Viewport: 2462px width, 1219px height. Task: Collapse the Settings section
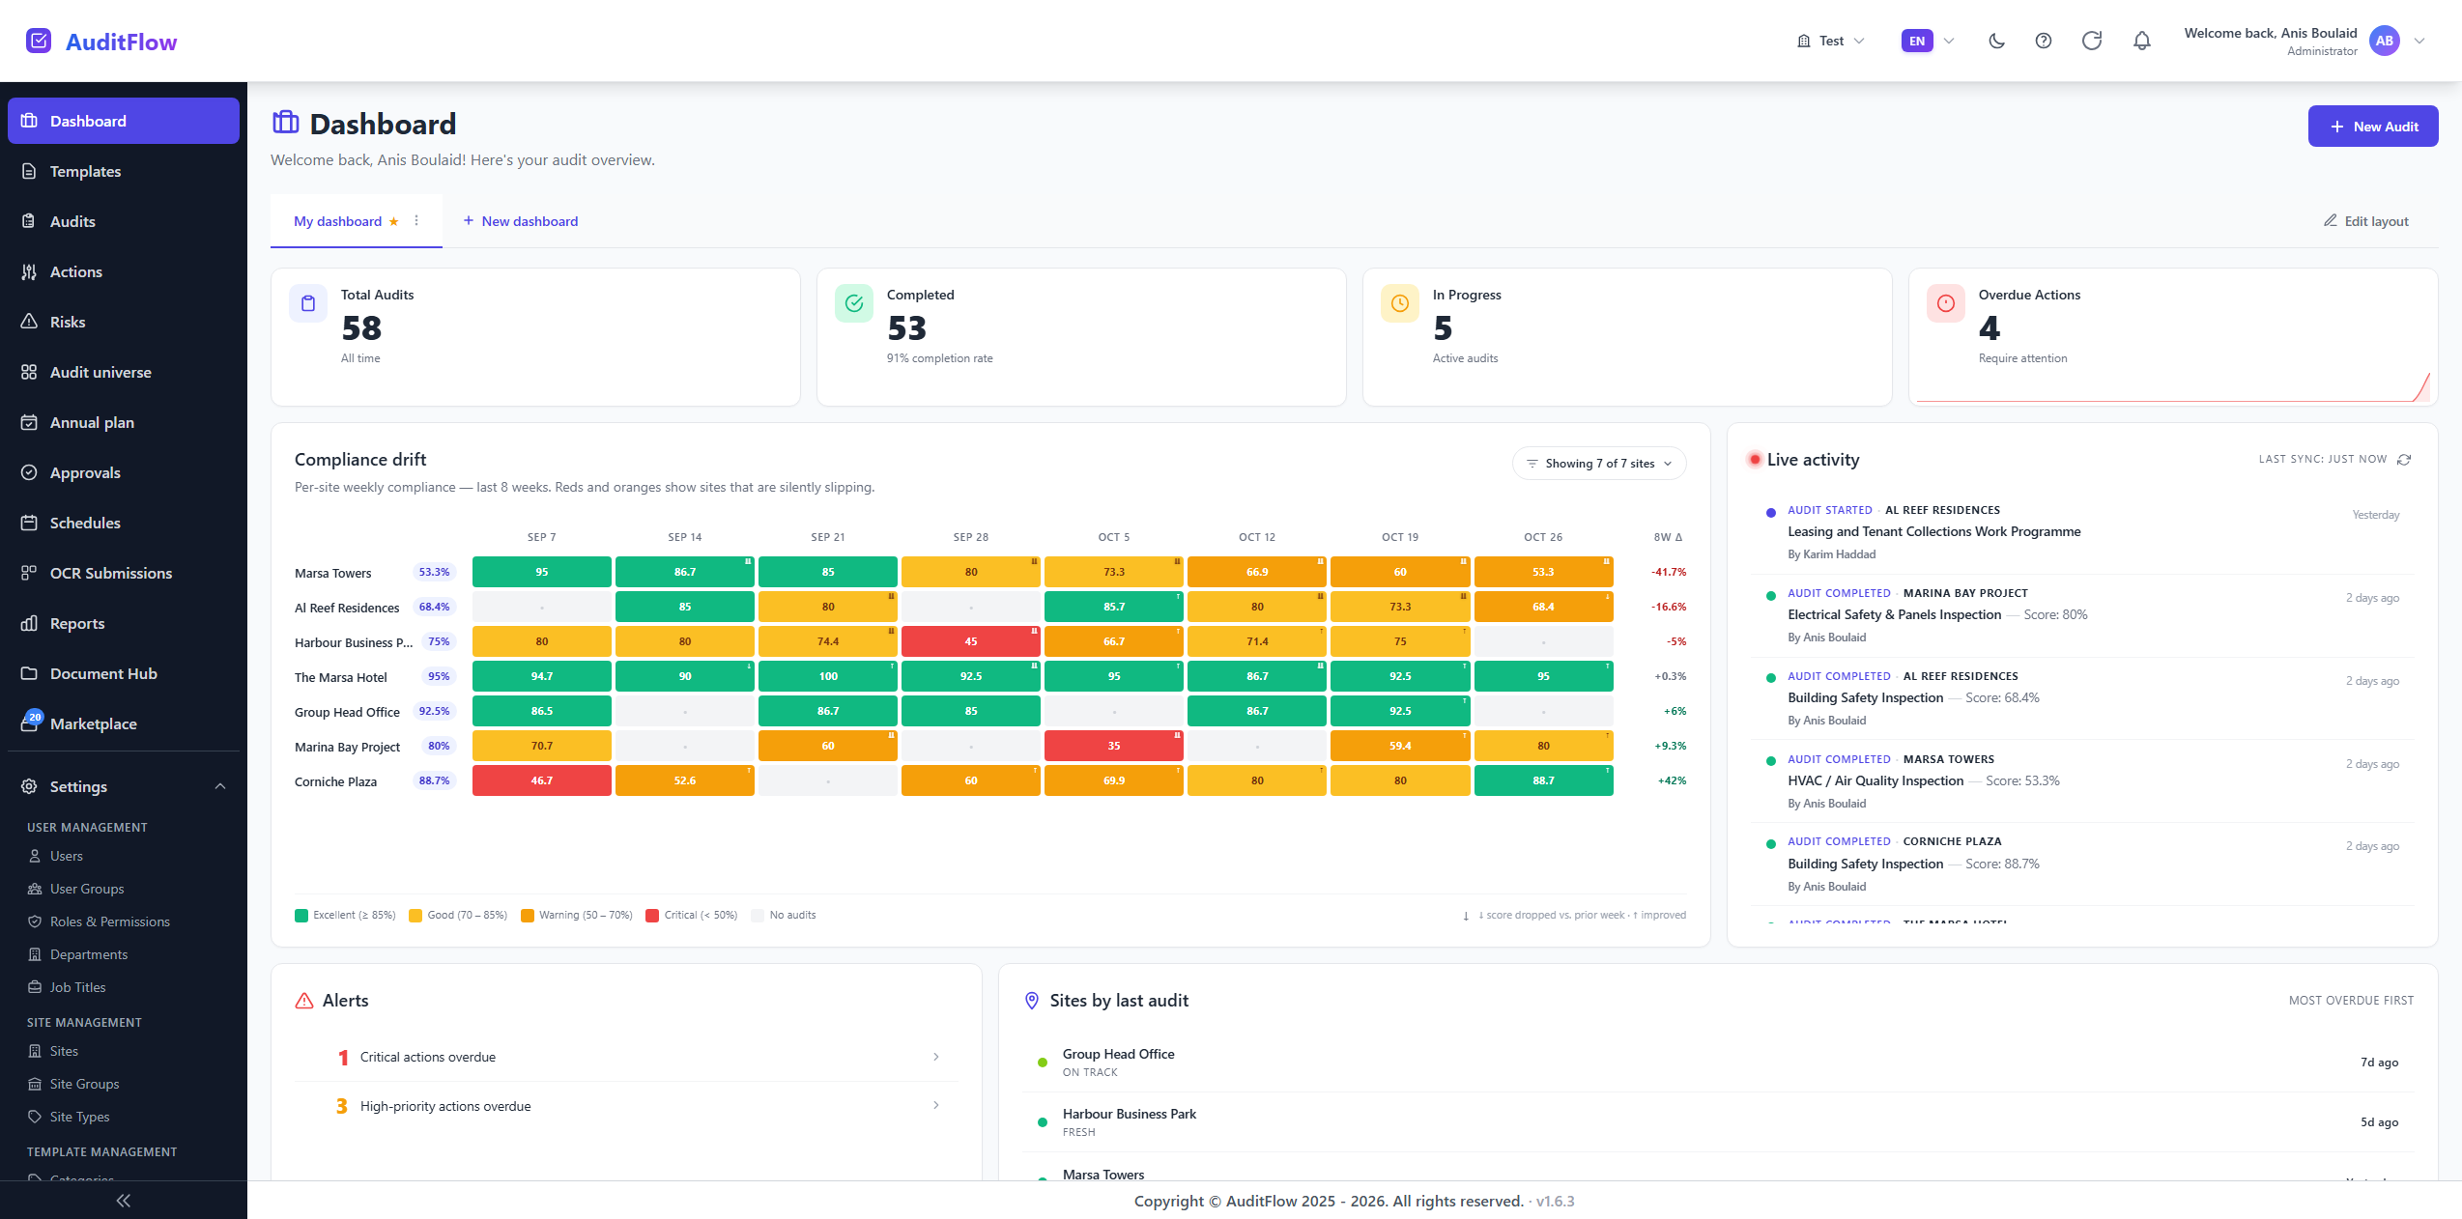pos(124,786)
